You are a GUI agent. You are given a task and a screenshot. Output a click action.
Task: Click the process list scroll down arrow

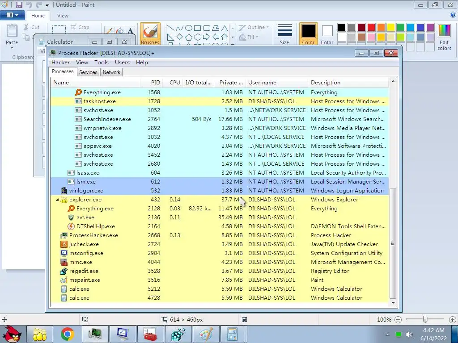point(393,303)
